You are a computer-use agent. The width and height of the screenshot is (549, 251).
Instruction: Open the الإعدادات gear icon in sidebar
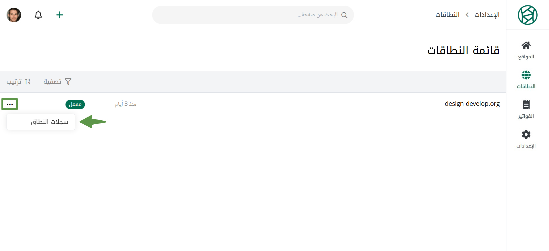pyautogui.click(x=526, y=134)
